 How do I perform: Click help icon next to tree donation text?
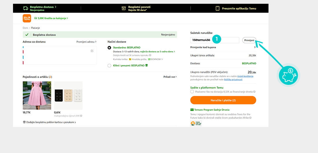pos(254,92)
